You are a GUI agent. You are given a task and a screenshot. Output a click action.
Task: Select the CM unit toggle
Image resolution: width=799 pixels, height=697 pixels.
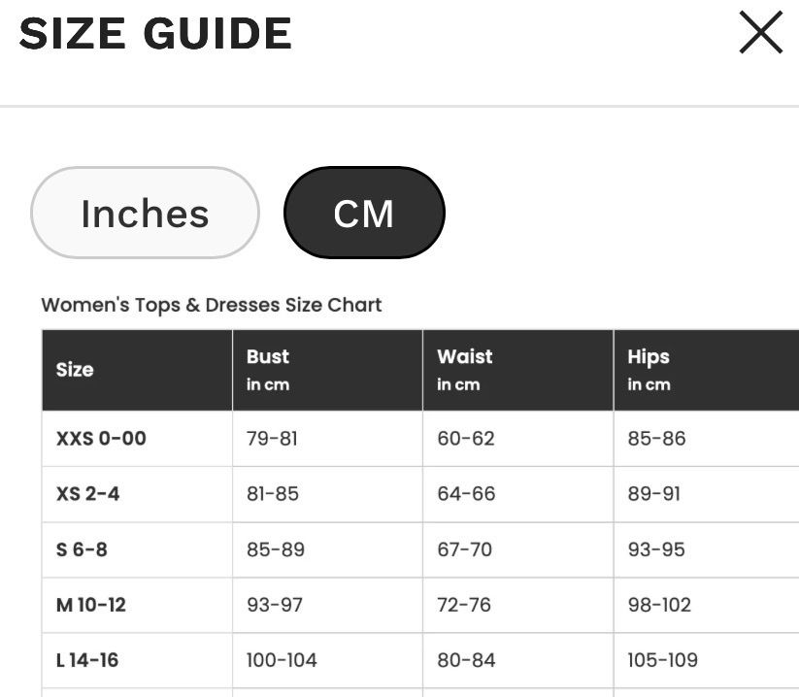[x=364, y=213]
